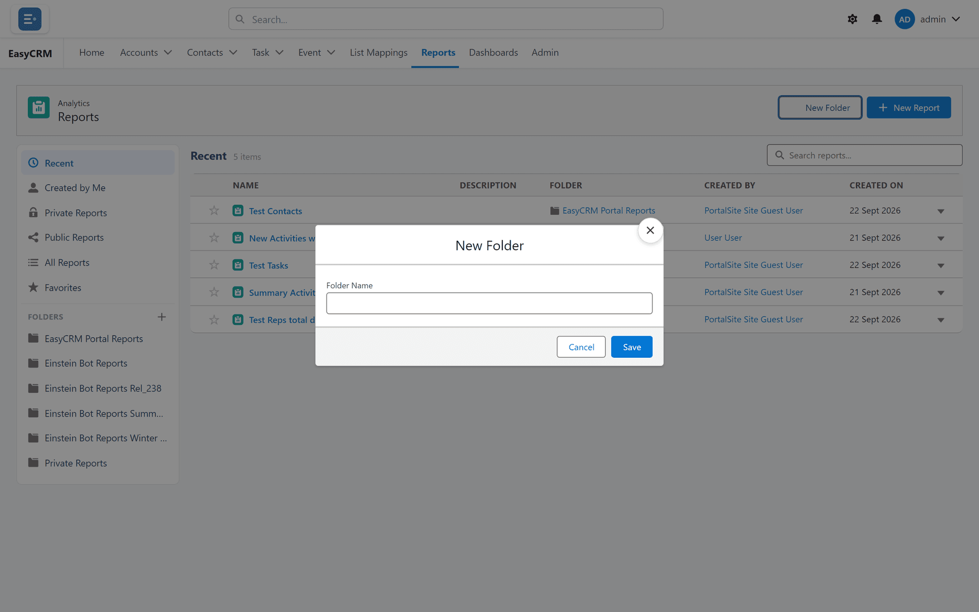The height and width of the screenshot is (612, 979).
Task: Expand the Task menu chevron
Action: [x=279, y=52]
